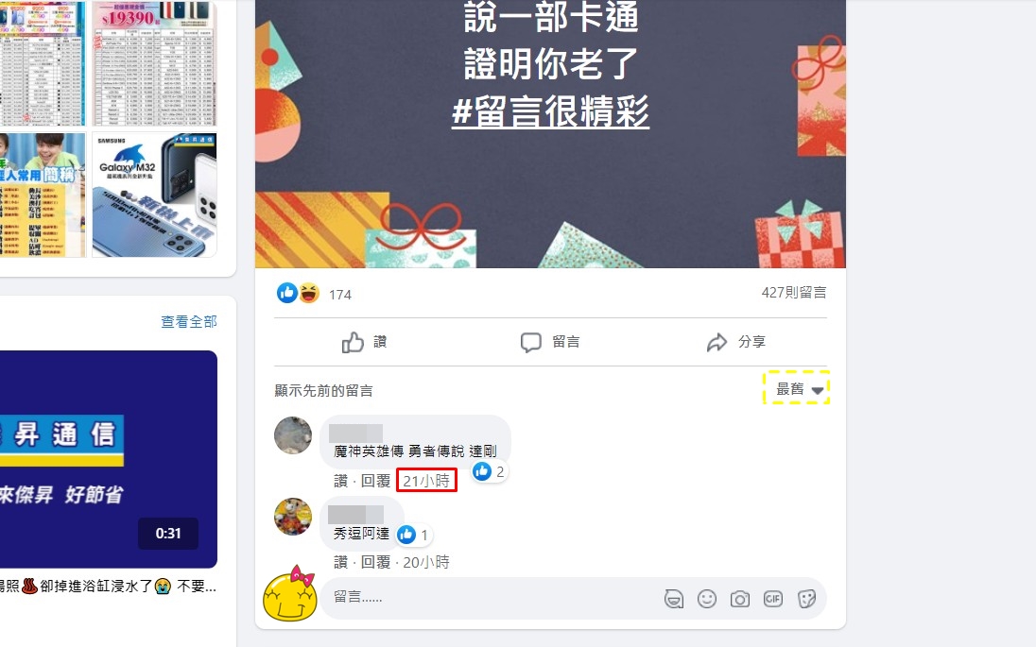This screenshot has width=1036, height=647.
Task: Click the 21小時 timestamp
Action: [x=426, y=481]
